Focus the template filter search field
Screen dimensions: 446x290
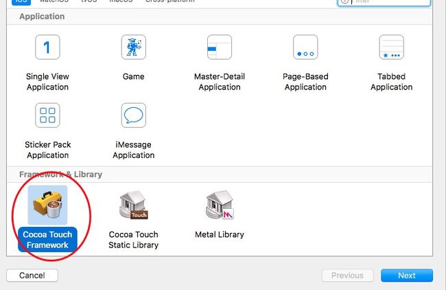[384, 1]
